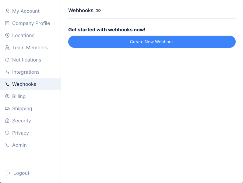243x183 pixels.
Task: Open the Company Profile page
Action: point(30,23)
